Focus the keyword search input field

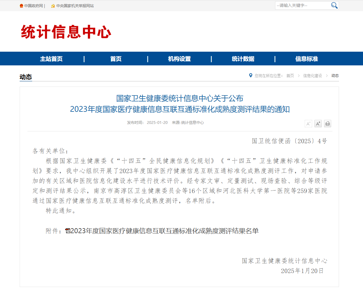[x=302, y=5]
